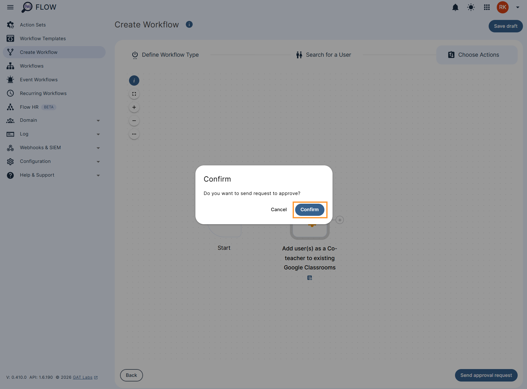The image size is (527, 389).
Task: Open the GAT Labs link
Action: pyautogui.click(x=83, y=377)
